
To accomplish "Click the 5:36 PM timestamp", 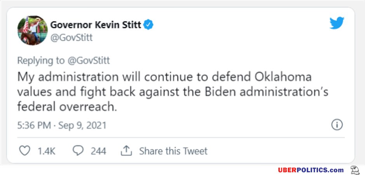I will pyautogui.click(x=34, y=125).
